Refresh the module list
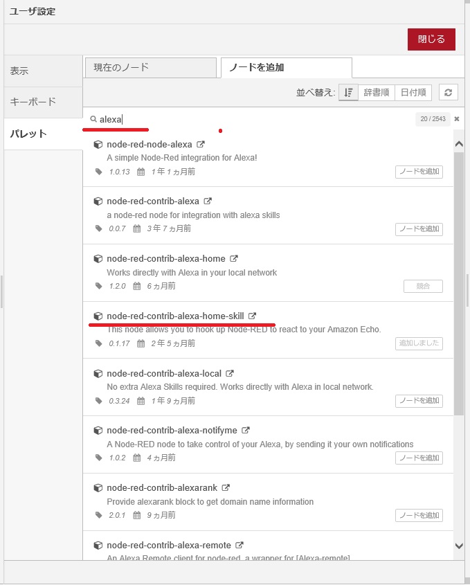Image resolution: width=470 pixels, height=585 pixels. tap(449, 93)
